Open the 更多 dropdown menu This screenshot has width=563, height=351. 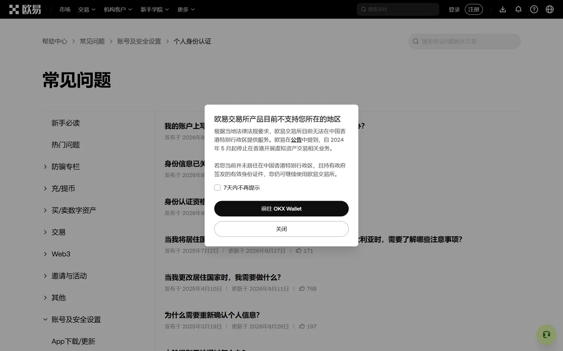pos(186,9)
